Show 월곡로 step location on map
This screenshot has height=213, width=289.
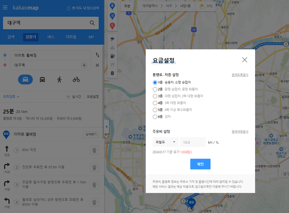coord(94,202)
